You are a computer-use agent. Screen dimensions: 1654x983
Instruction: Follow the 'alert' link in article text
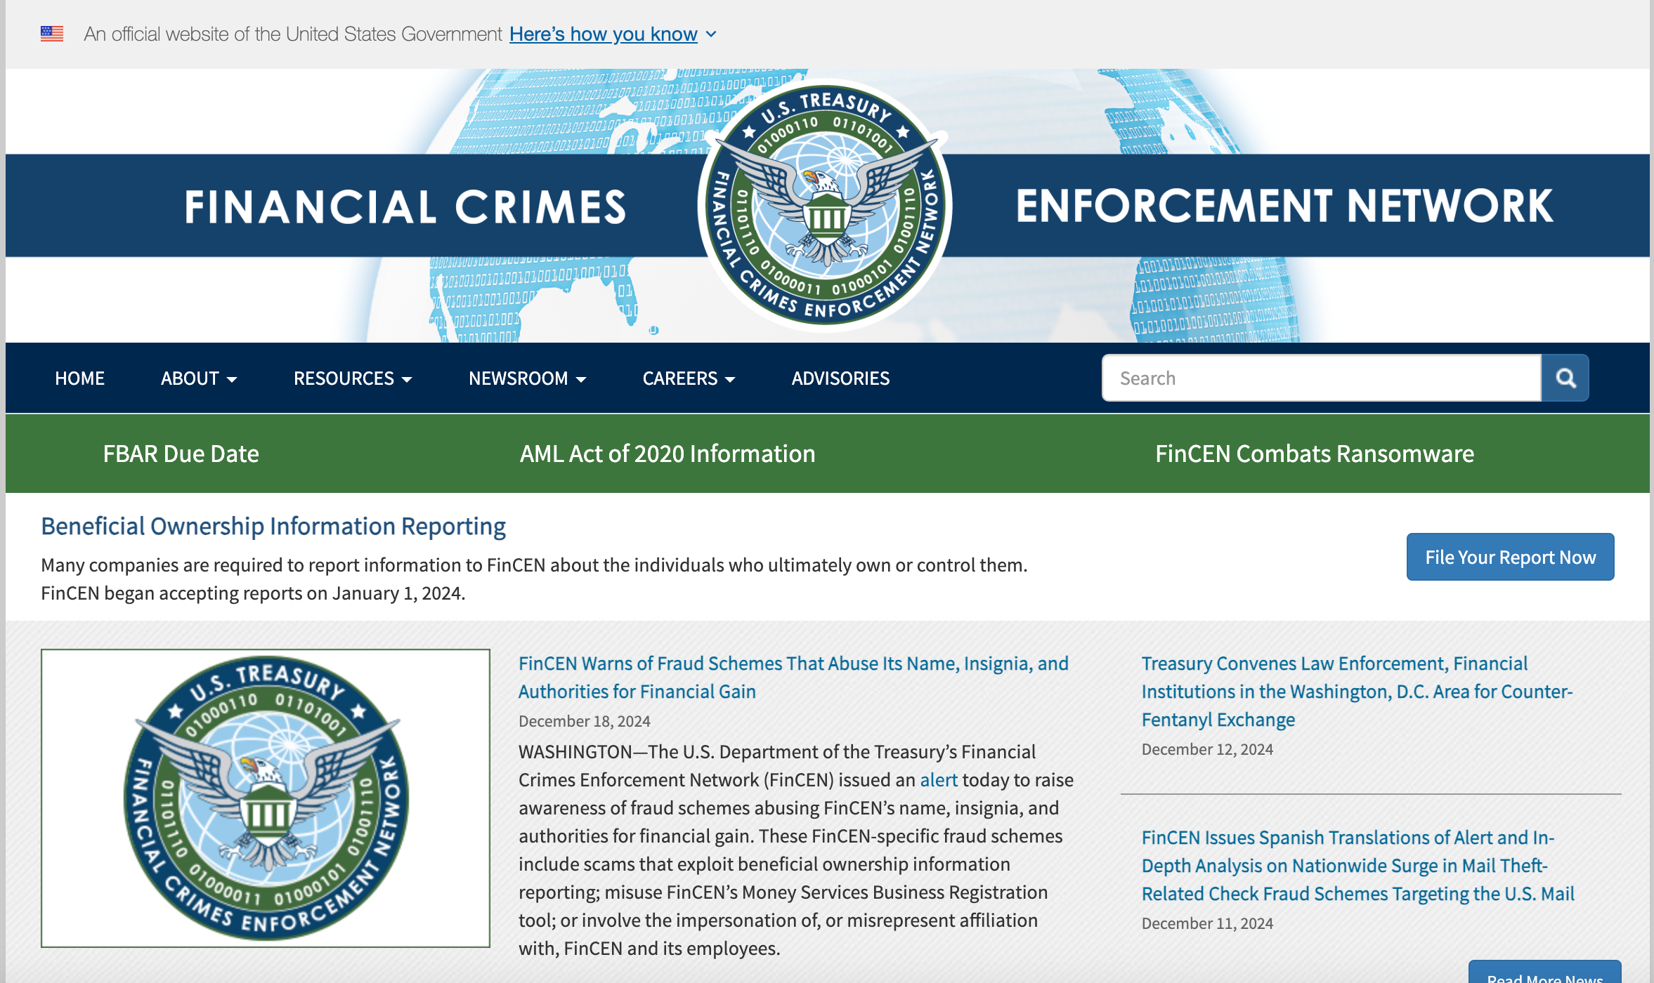point(938,779)
